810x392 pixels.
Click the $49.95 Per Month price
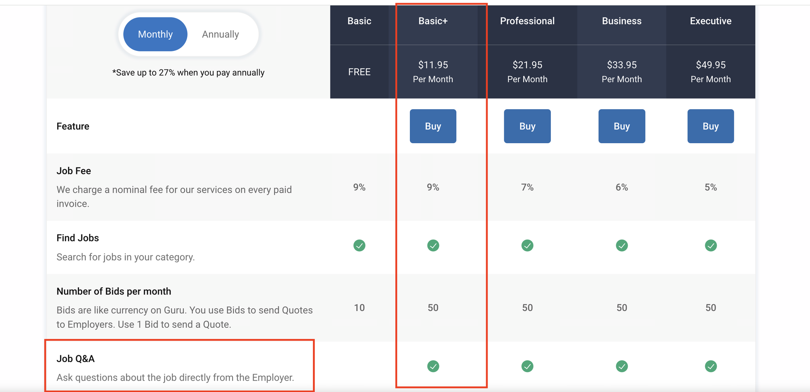pos(711,72)
